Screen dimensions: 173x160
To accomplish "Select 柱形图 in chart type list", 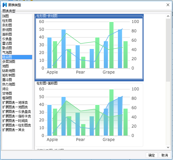I will 17,21.
